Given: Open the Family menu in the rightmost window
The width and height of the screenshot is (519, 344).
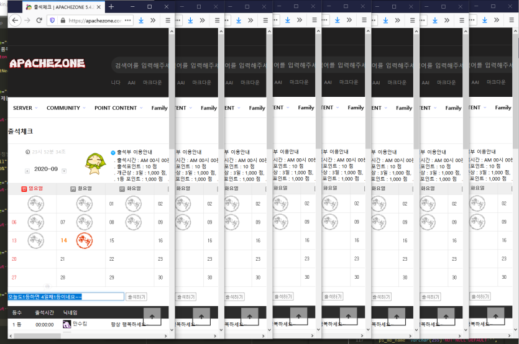Looking at the screenshot, I should [x=503, y=107].
